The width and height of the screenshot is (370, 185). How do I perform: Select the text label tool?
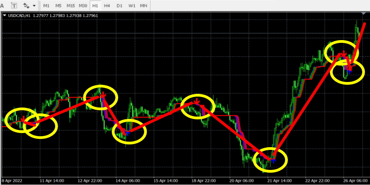point(15,5)
